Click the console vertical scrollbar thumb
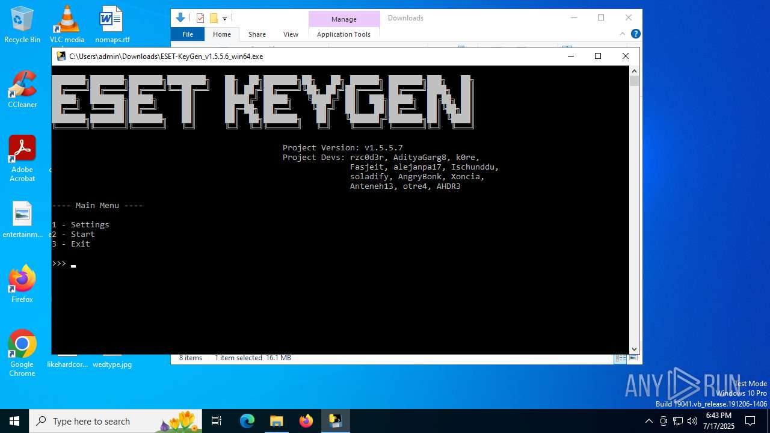Screen dimensions: 770x433 (634, 81)
